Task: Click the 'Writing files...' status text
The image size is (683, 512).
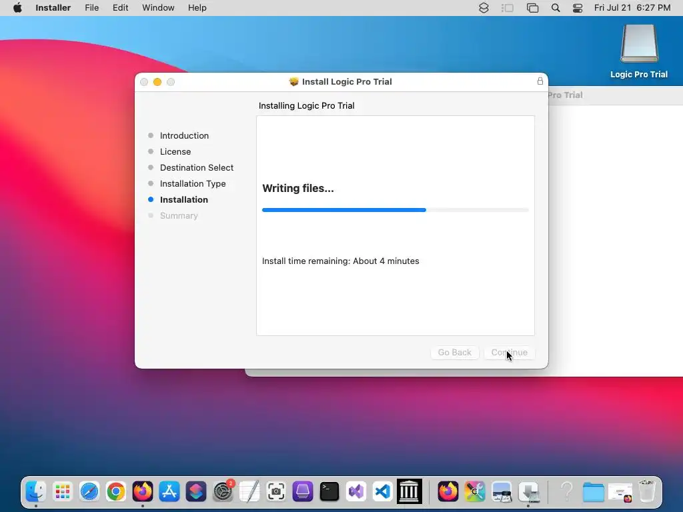Action: tap(298, 188)
